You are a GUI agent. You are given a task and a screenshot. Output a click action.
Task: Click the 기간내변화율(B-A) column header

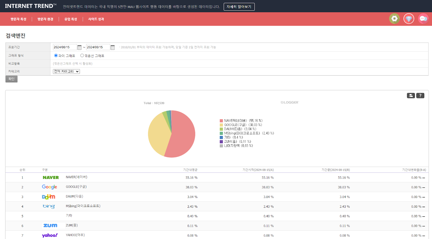point(414,170)
